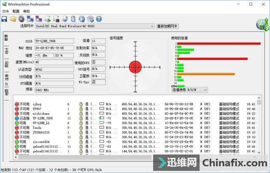Viewport: 270px width, 173px height.
Task: Click the blue question mark help icon
Action: tap(99, 19)
